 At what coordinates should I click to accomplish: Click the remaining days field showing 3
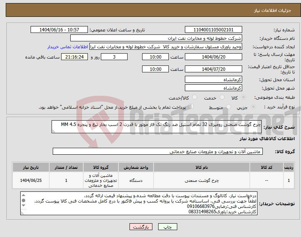click(x=114, y=57)
